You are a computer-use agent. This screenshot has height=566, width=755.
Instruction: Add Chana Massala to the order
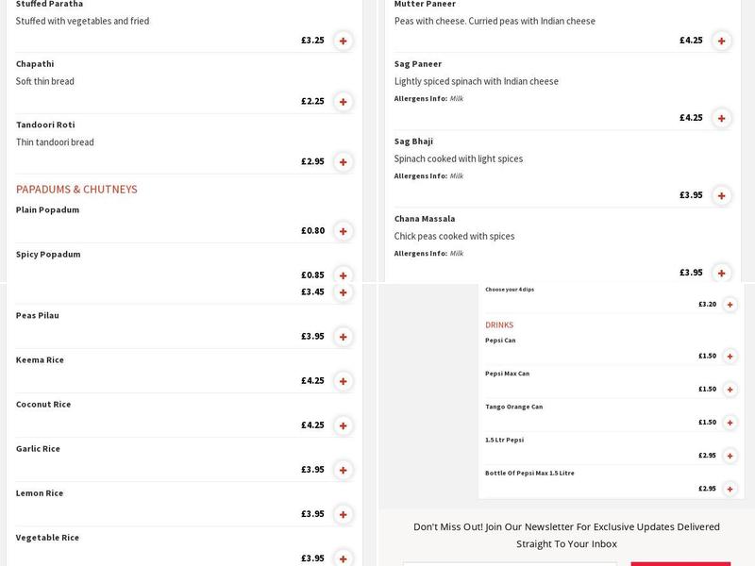point(722,273)
